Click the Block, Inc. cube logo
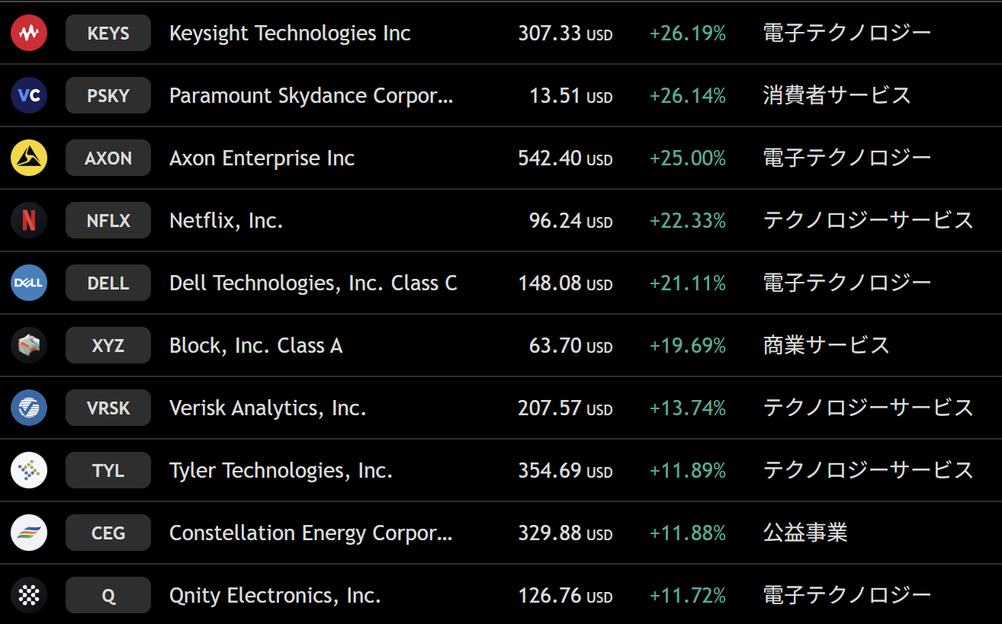The image size is (1002, 624). 29,346
